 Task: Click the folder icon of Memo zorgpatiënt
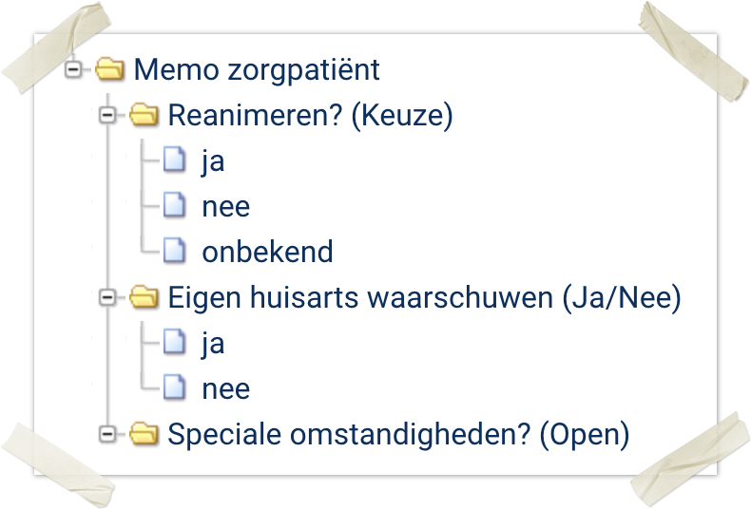point(110,69)
